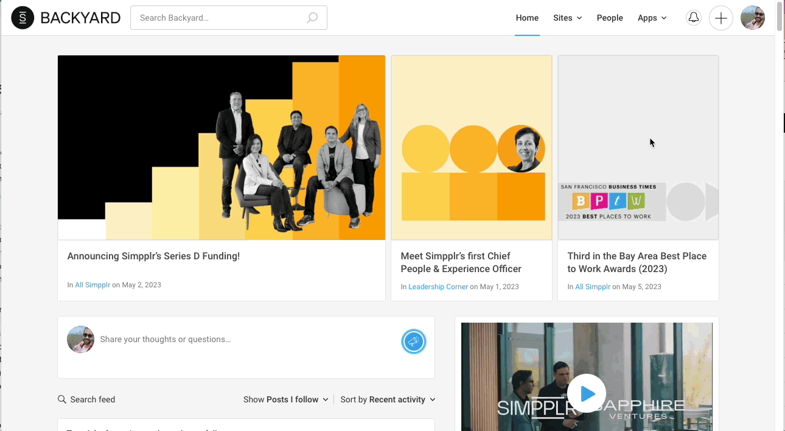The width and height of the screenshot is (785, 431).
Task: Expand the Sites dropdown menu
Action: (x=567, y=18)
